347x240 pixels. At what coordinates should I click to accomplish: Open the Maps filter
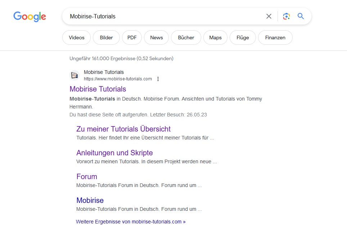pos(215,37)
